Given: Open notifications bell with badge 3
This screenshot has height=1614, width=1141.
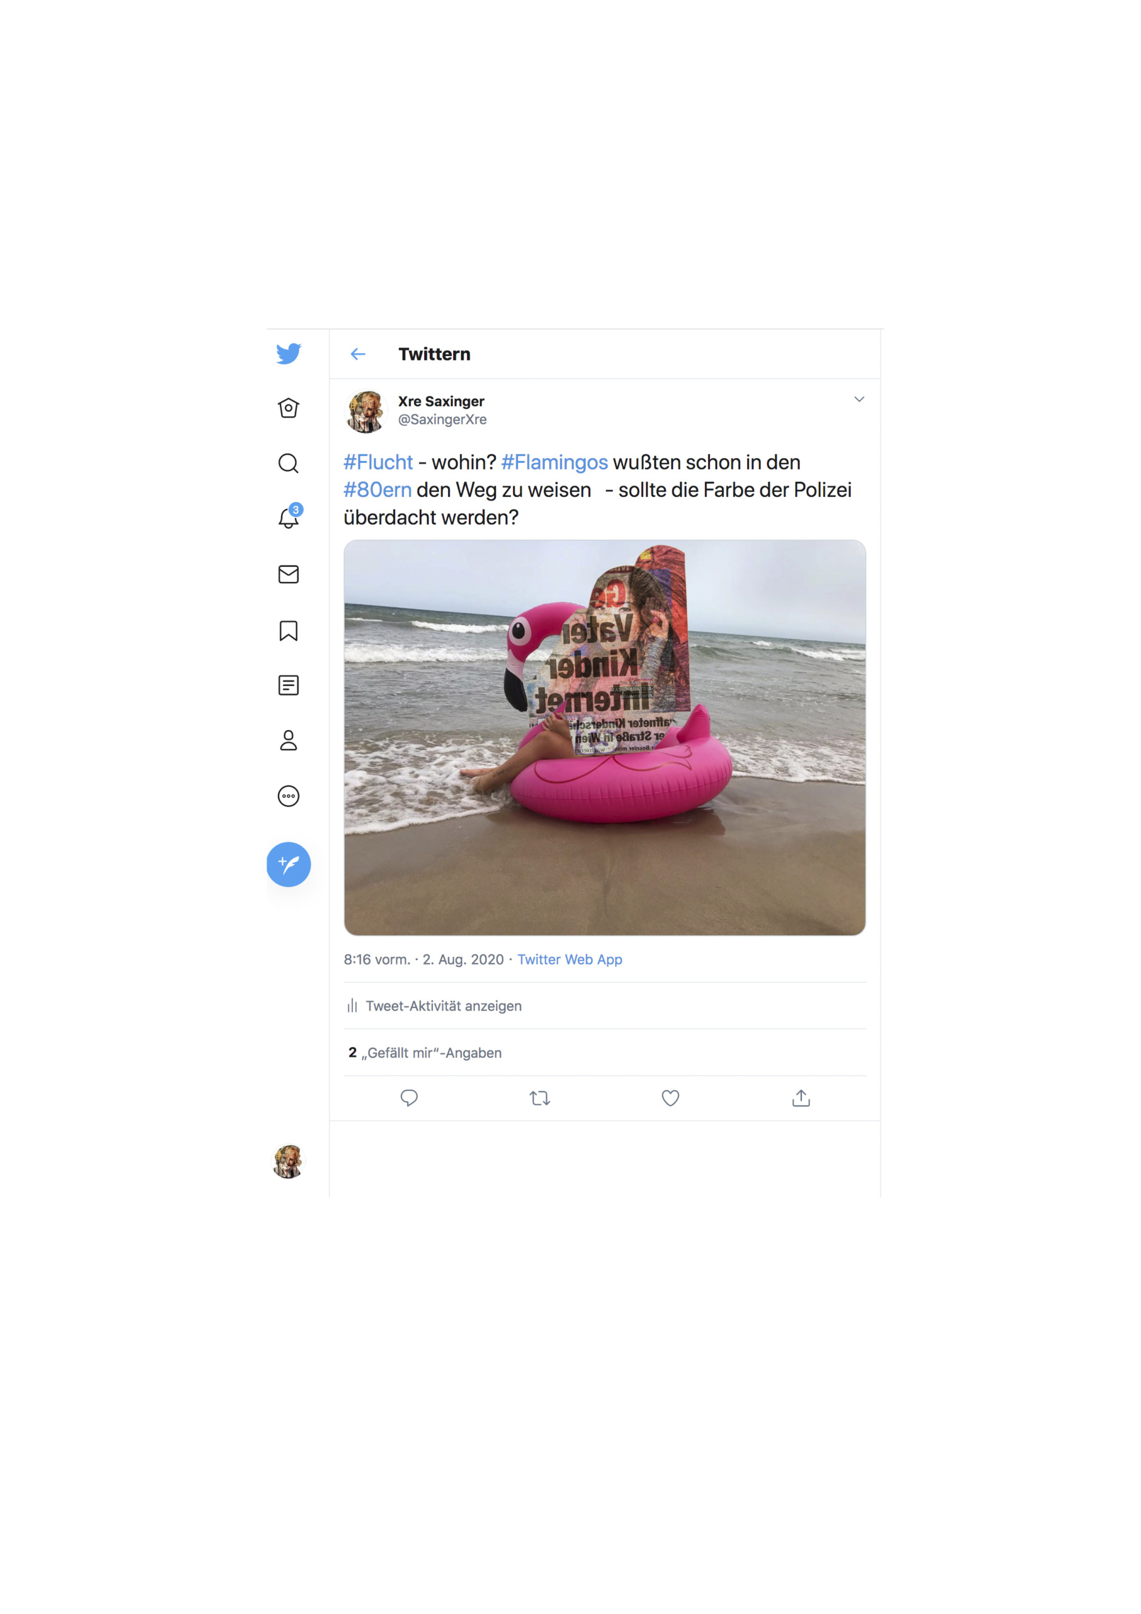Looking at the screenshot, I should coord(289,517).
